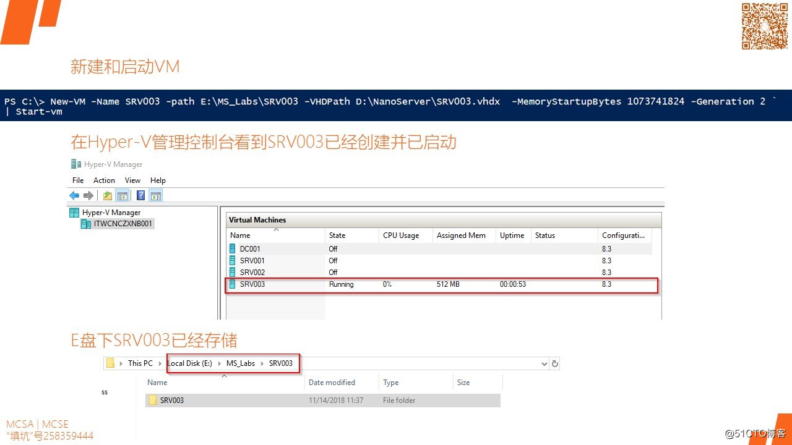Click the Up one level folder icon
This screenshot has height=445, width=792.
[108, 196]
